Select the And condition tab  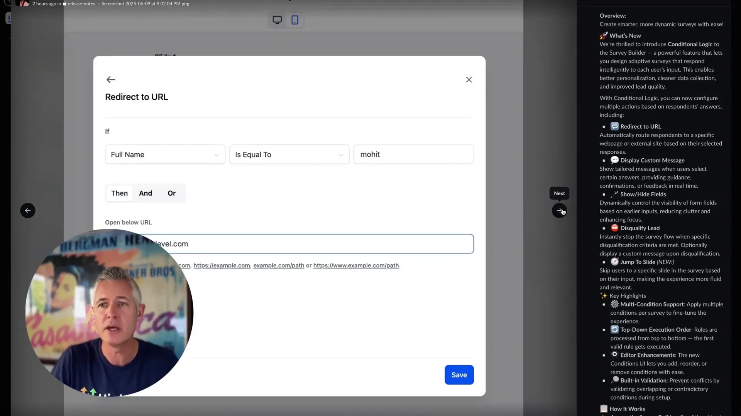coord(145,193)
